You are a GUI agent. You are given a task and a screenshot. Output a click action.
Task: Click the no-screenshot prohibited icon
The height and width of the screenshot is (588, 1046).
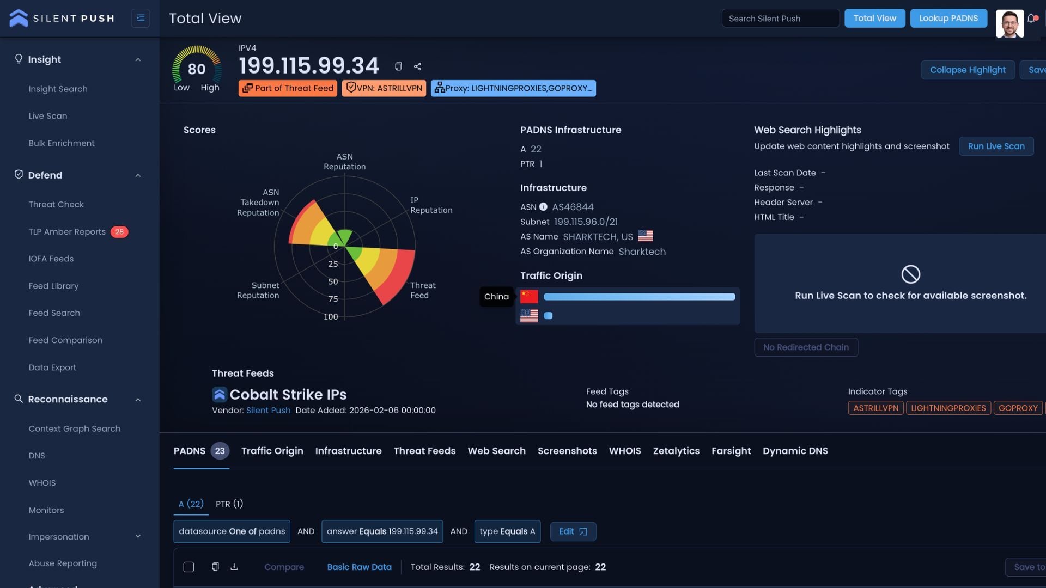[x=910, y=274]
